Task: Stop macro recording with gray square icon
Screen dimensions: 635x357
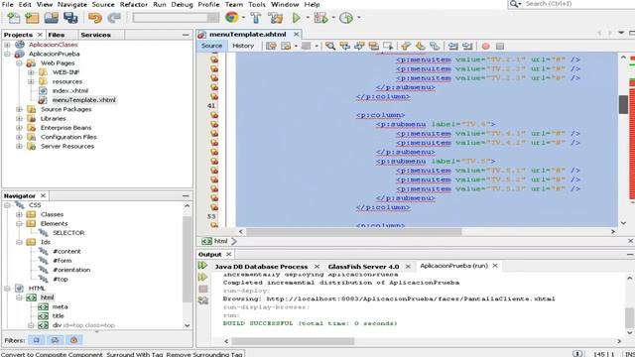Action: [500, 47]
